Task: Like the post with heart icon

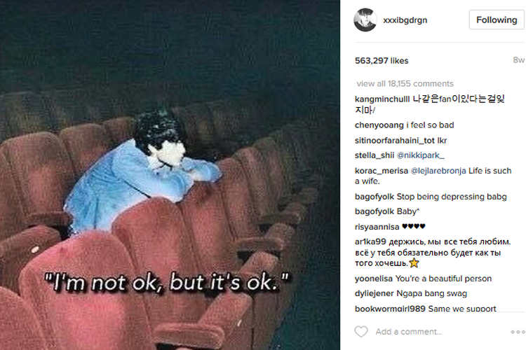Action: pyautogui.click(x=361, y=332)
